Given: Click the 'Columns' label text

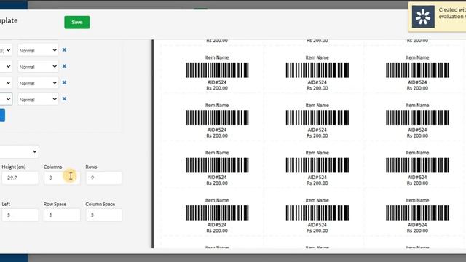Looking at the screenshot, I should (52, 167).
